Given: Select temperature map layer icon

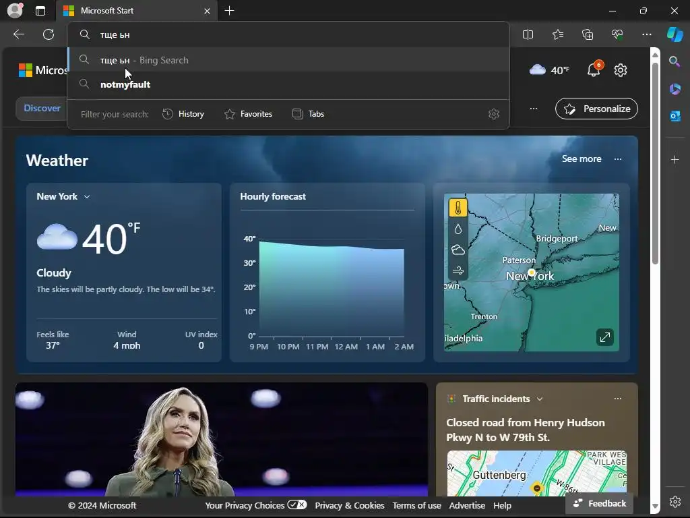Looking at the screenshot, I should pyautogui.click(x=458, y=208).
